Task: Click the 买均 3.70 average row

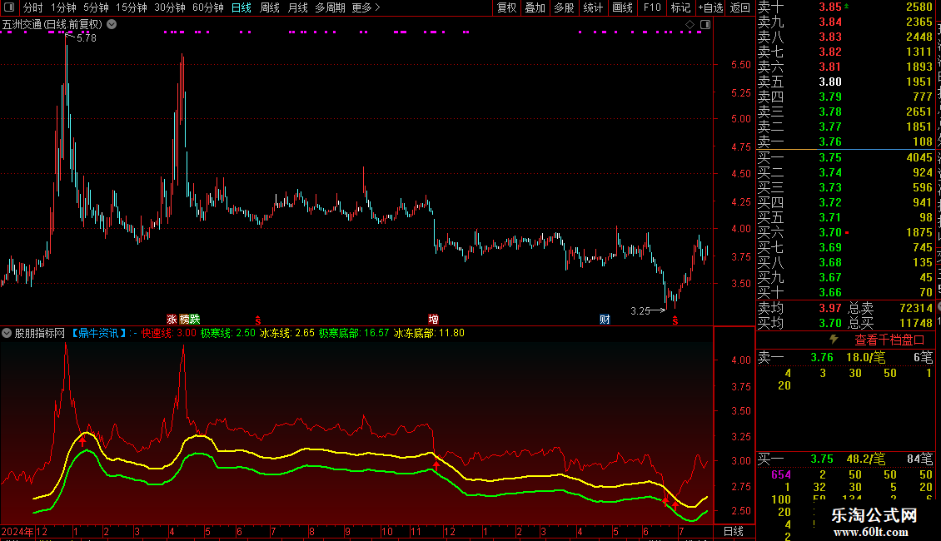Action: coord(800,323)
